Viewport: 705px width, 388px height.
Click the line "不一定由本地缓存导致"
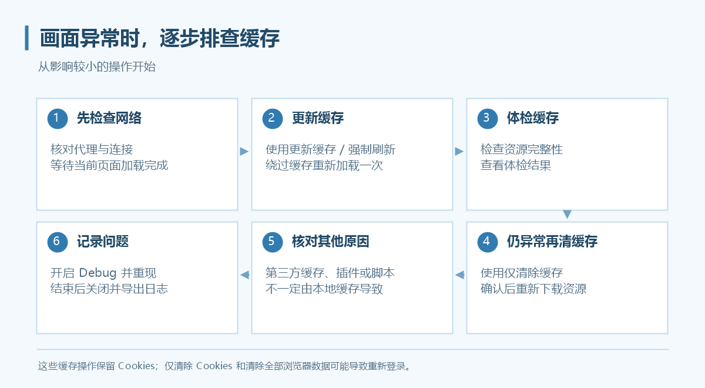pos(324,289)
